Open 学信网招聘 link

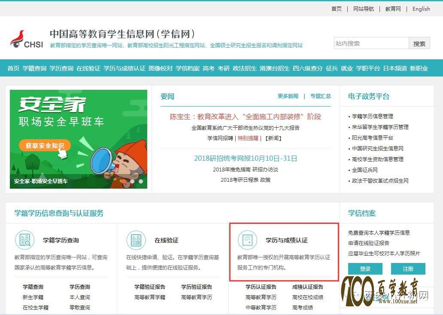pyautogui.click(x=220, y=138)
